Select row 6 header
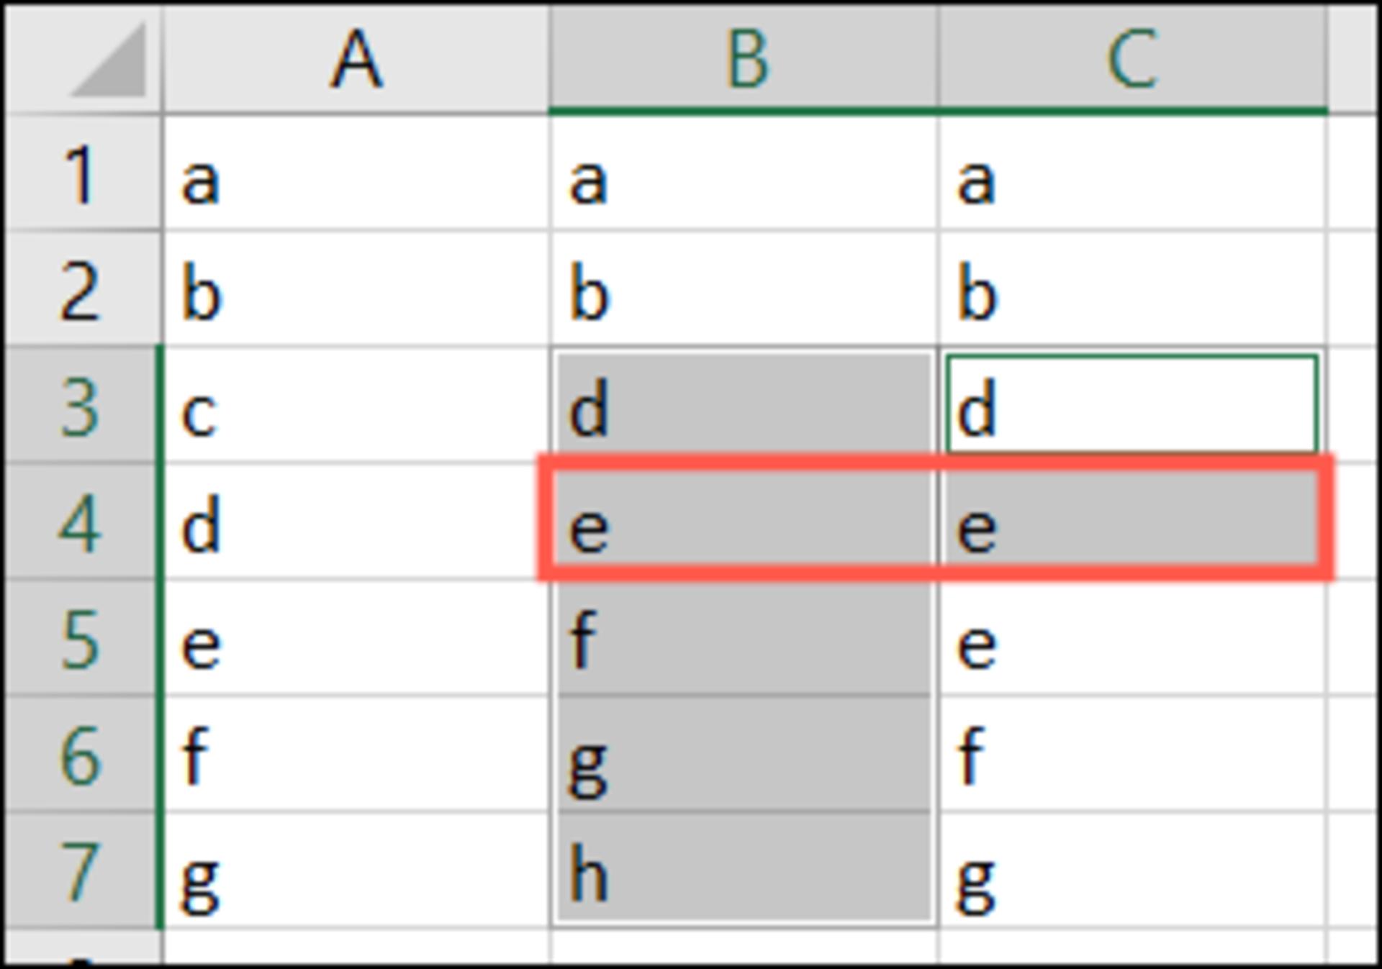 [x=83, y=754]
